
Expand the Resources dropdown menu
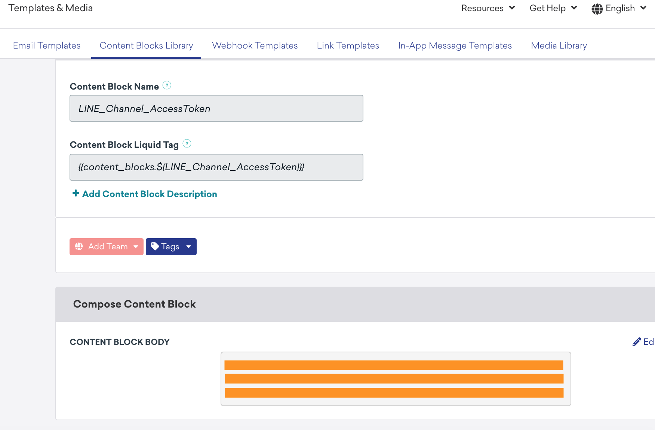click(488, 8)
